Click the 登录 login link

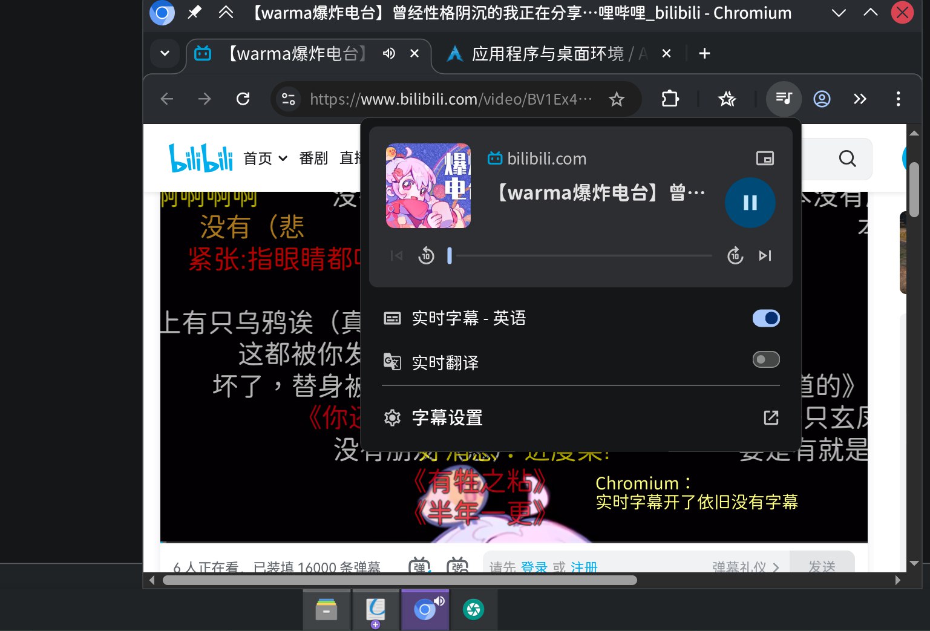coord(534,567)
